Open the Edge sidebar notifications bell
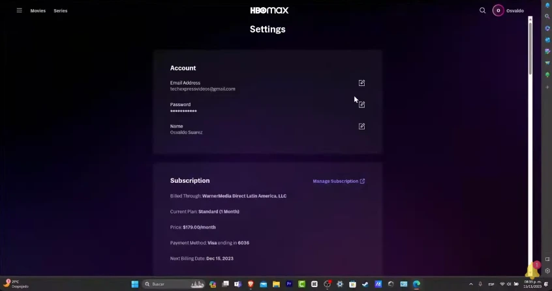Image resolution: width=552 pixels, height=291 pixels. point(547,5)
